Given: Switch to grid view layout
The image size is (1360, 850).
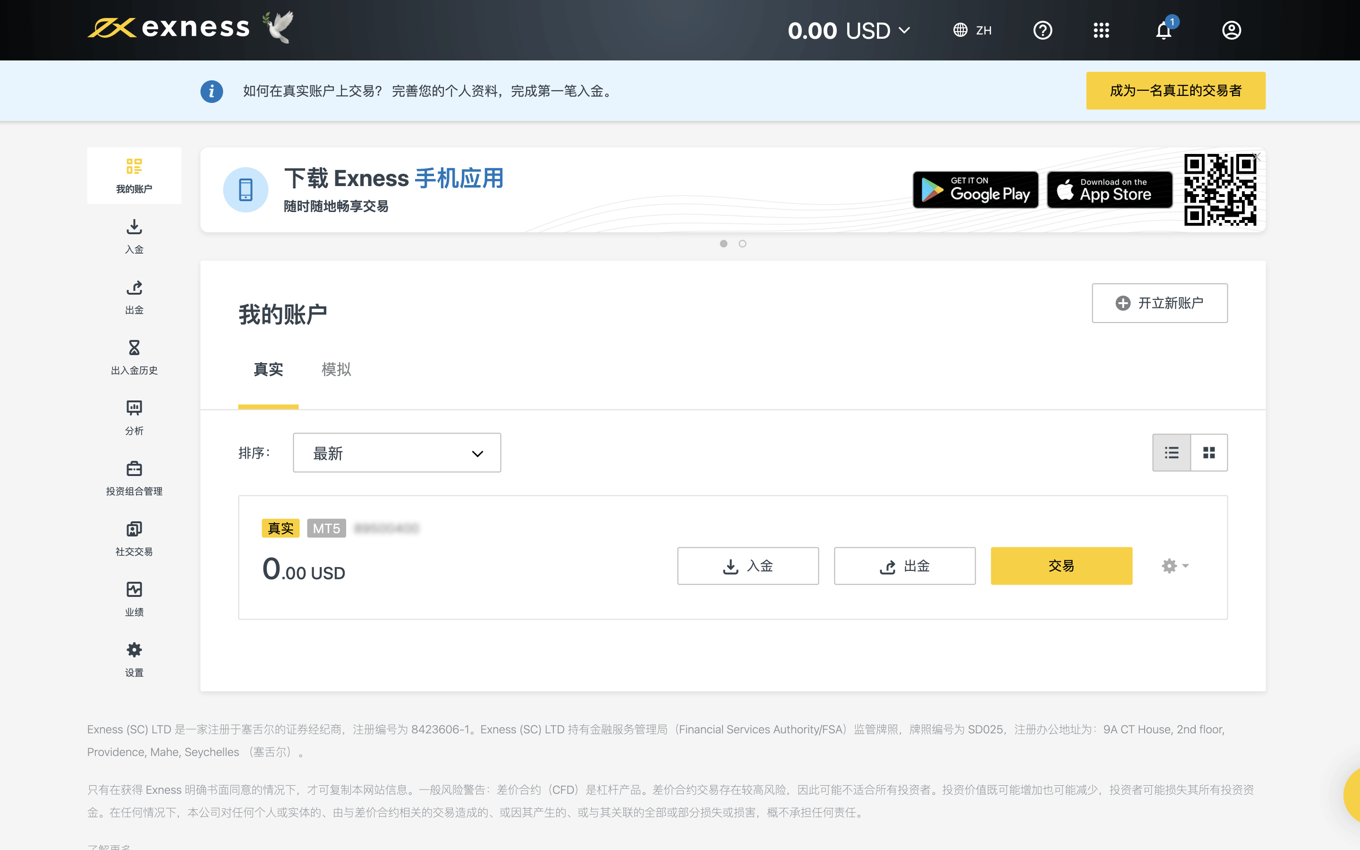Looking at the screenshot, I should pyautogui.click(x=1209, y=452).
